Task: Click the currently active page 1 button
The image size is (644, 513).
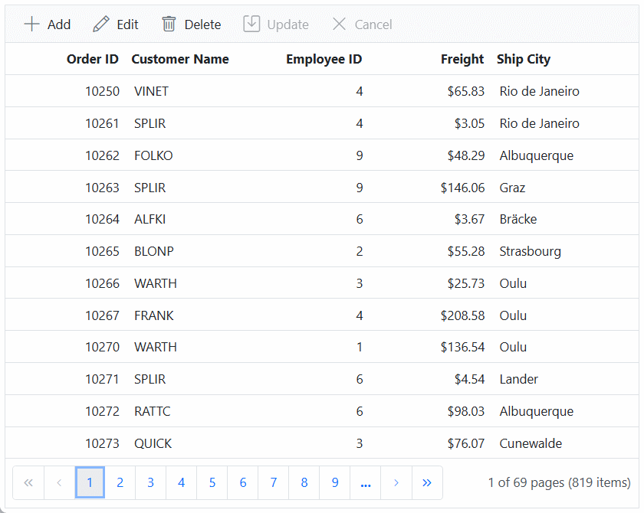Action: (90, 482)
